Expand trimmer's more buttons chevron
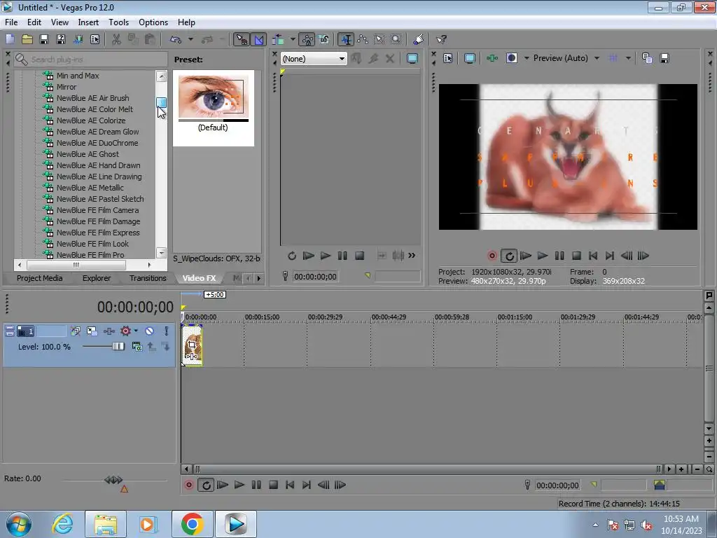Image resolution: width=717 pixels, height=538 pixels. pyautogui.click(x=412, y=255)
